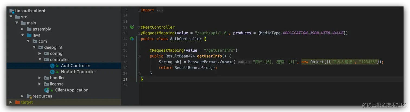Collapse the deepglint package arrow
The height and width of the screenshot is (112, 410).
(x=34, y=47)
